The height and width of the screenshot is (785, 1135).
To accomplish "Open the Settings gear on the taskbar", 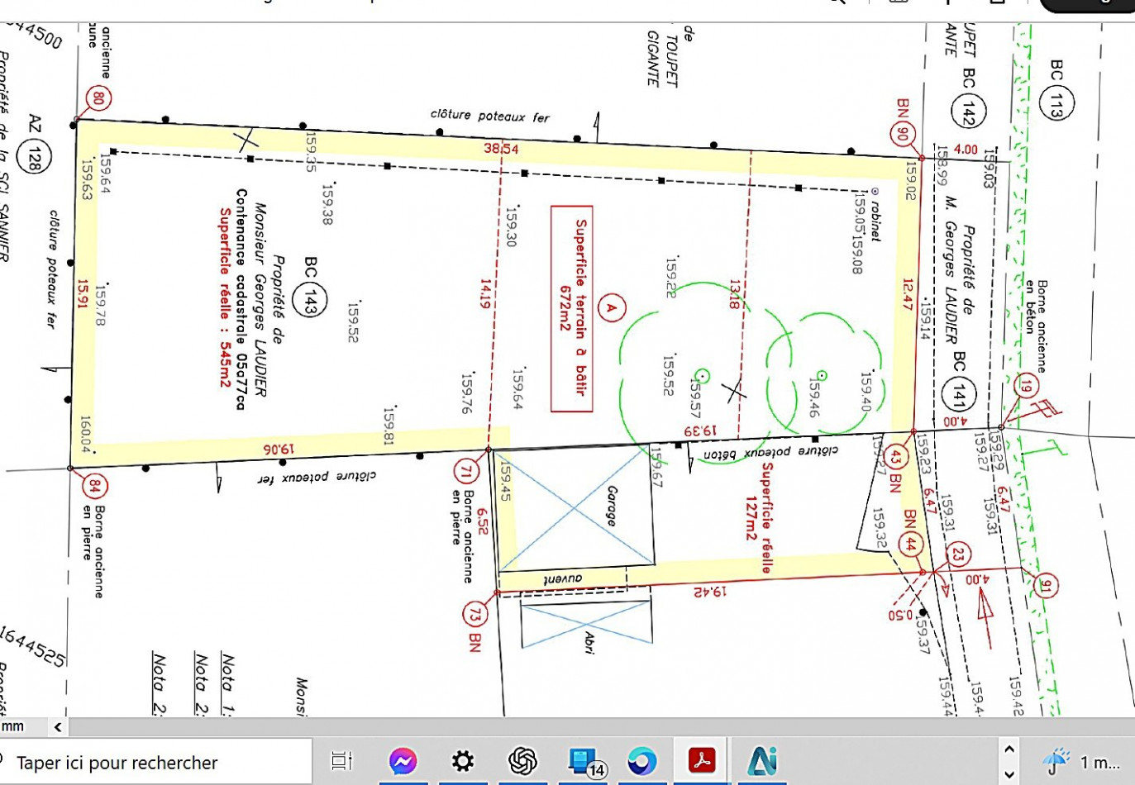I will (x=462, y=761).
